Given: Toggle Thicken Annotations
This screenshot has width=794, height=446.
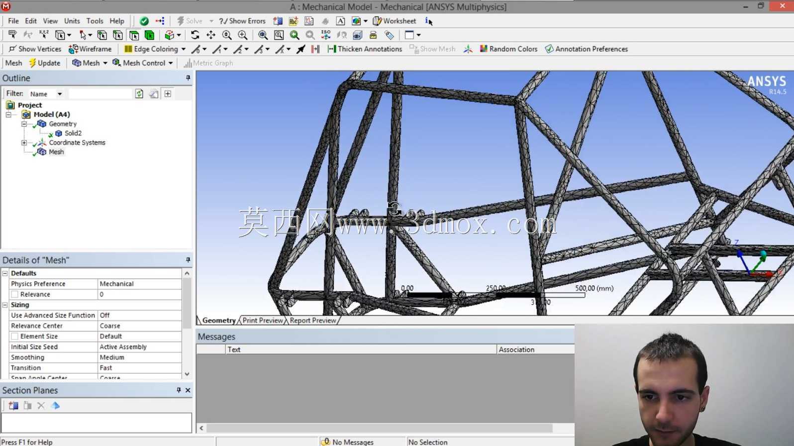Looking at the screenshot, I should tap(365, 49).
